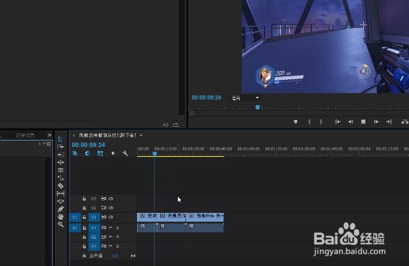Viewport: 409px width, 266px height.
Task: Solo track A3
Action: [x=118, y=246]
